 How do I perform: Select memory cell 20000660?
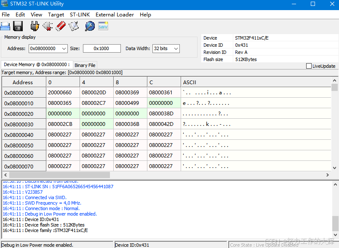point(63,93)
